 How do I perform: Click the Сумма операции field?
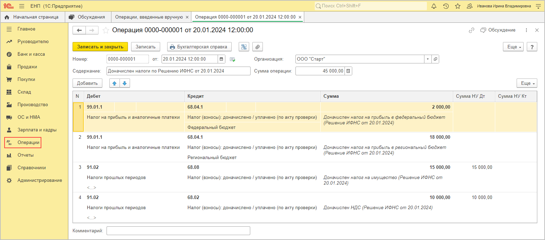(320, 71)
